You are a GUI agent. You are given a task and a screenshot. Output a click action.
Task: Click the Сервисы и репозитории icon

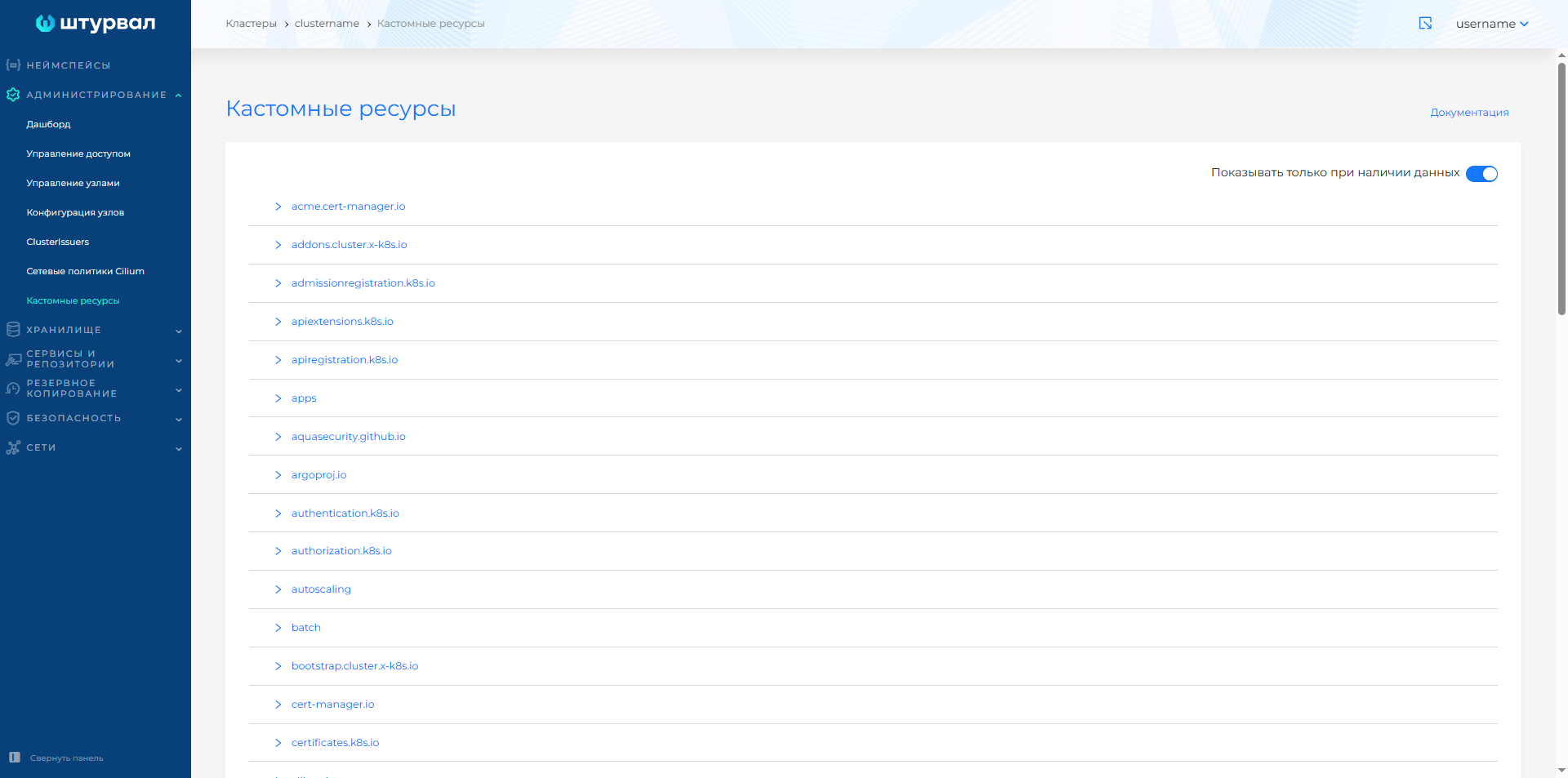[x=13, y=359]
